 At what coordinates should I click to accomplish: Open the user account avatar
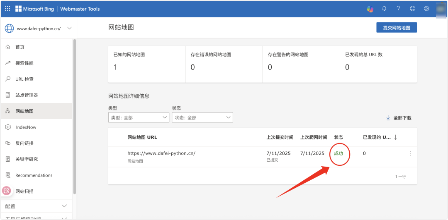coord(441,9)
